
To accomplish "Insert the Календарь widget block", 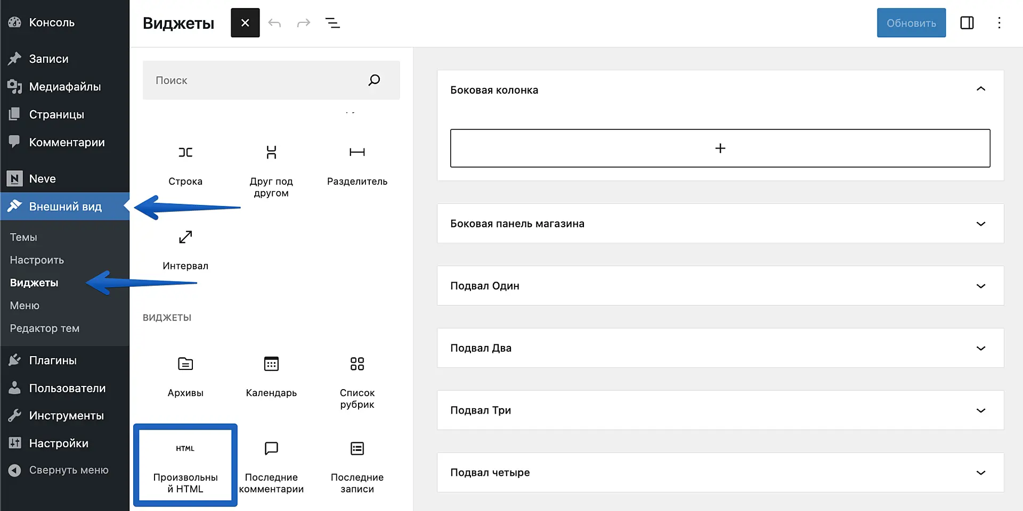I will pos(271,377).
